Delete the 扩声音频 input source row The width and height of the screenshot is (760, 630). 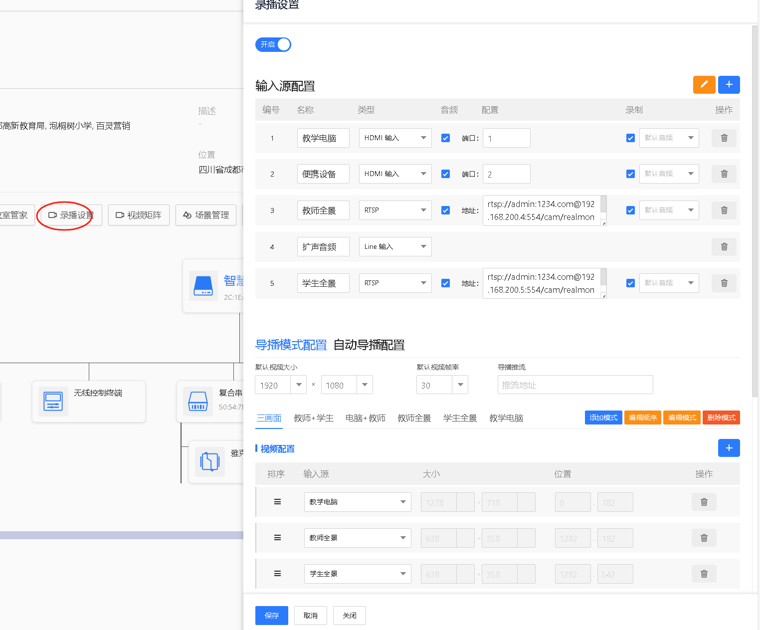click(x=724, y=247)
